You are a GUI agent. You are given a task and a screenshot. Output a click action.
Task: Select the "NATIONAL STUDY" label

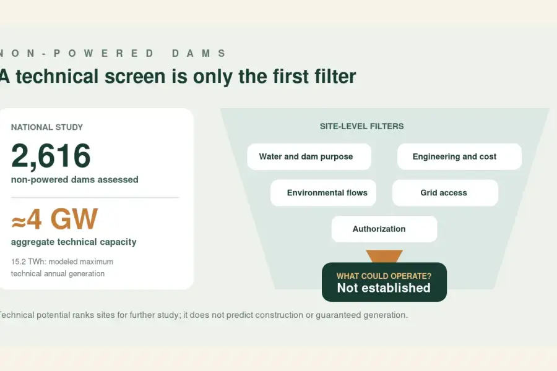[x=47, y=127]
